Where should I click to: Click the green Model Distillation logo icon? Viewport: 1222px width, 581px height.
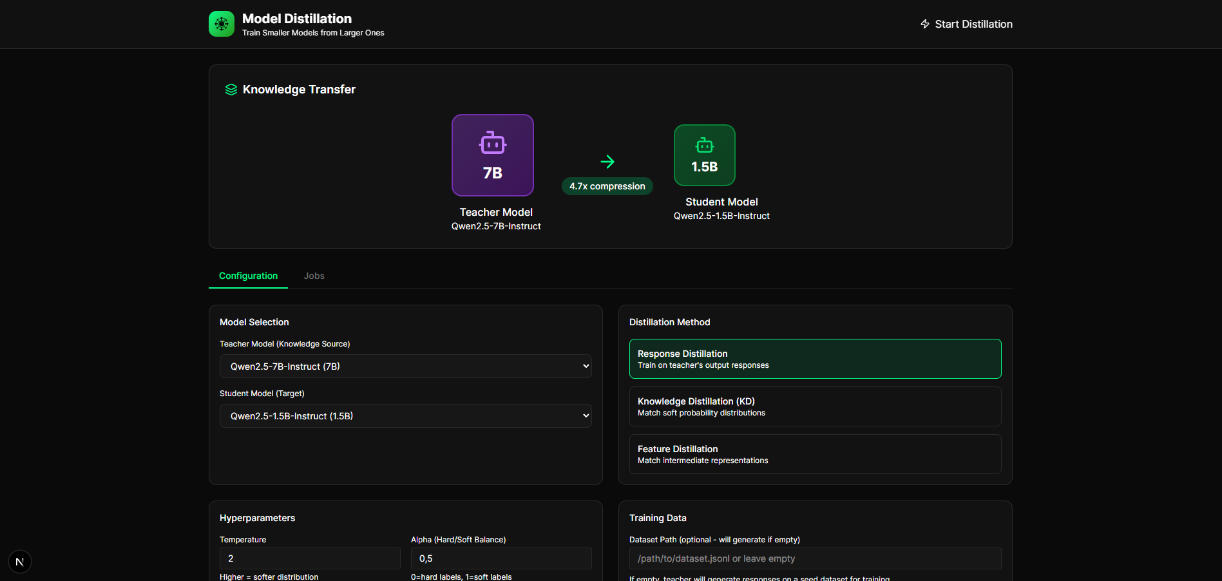click(x=222, y=24)
